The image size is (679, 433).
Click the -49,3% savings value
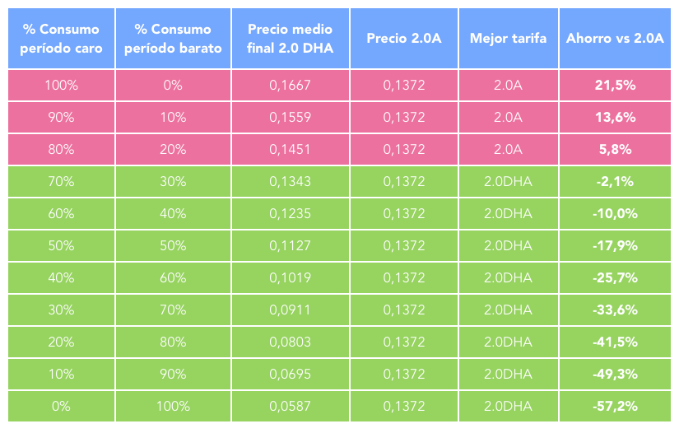tap(615, 375)
